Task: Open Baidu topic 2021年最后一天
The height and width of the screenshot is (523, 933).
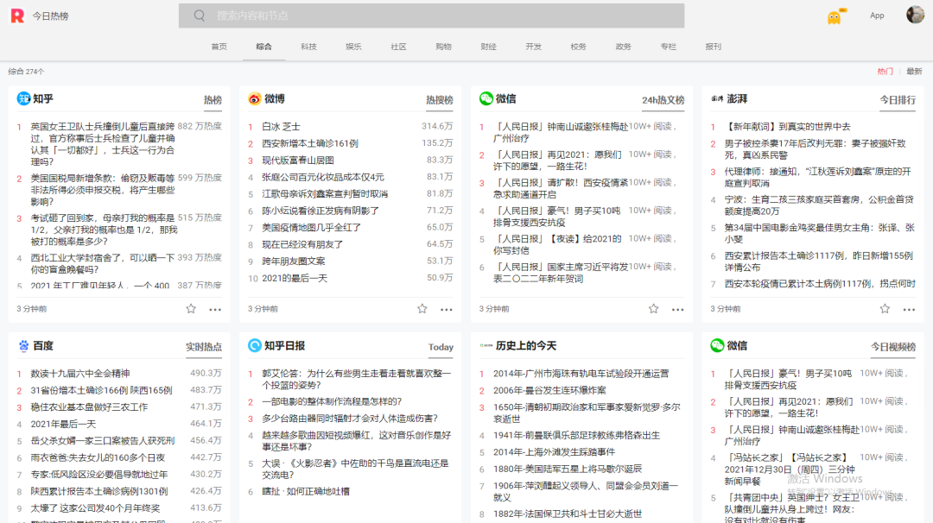Action: pos(63,424)
